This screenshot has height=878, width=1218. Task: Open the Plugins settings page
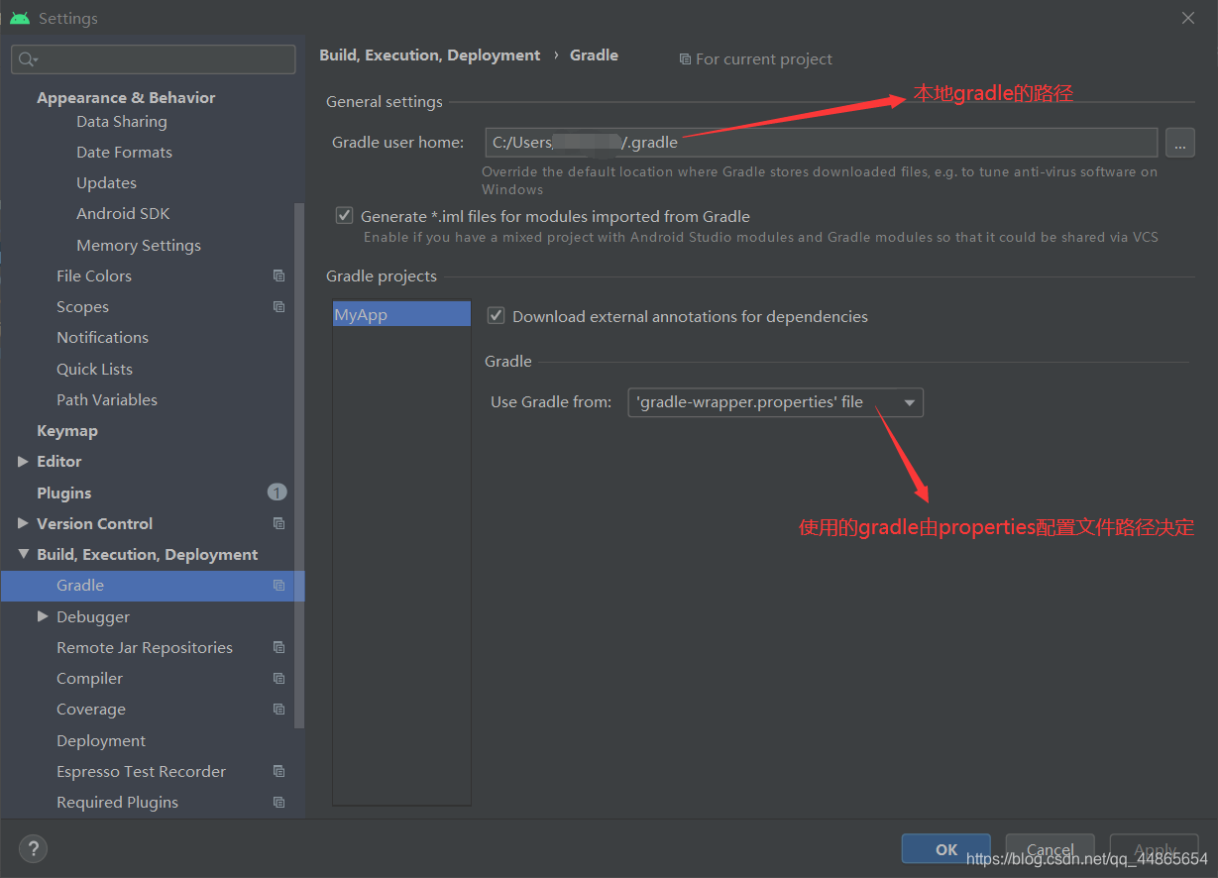64,493
